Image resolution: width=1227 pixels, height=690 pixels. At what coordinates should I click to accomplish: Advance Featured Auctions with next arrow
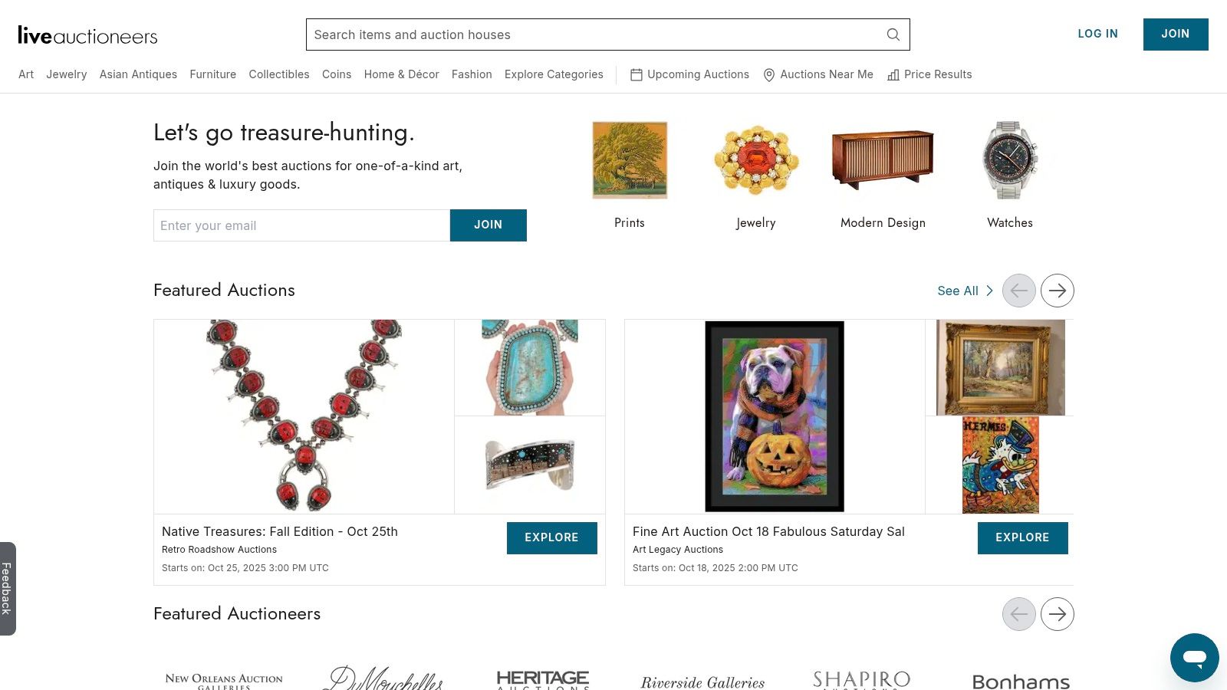click(1057, 291)
